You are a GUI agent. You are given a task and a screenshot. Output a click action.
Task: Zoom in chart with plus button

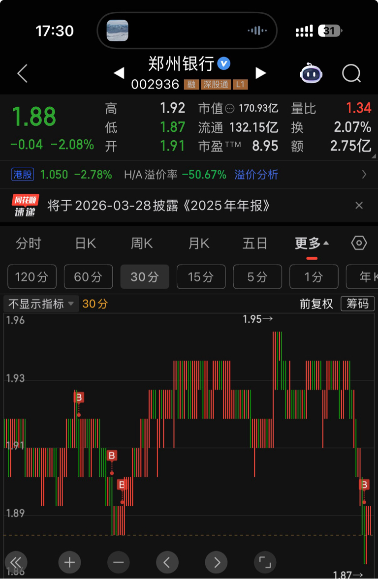(69, 562)
